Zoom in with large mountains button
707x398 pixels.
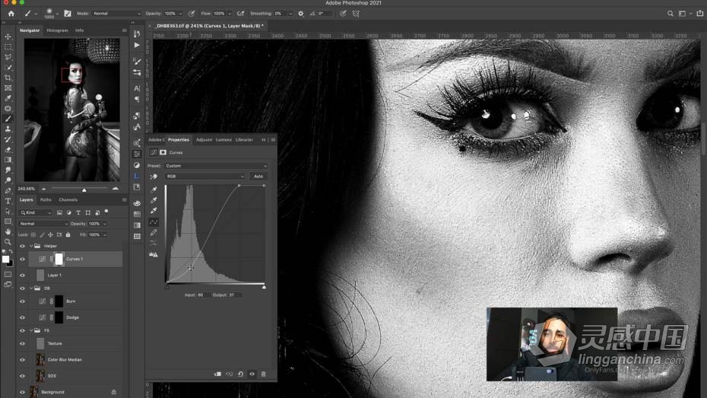(116, 189)
